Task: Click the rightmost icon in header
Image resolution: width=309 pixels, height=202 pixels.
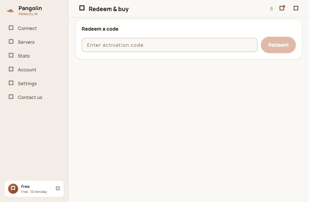Action: click(x=296, y=8)
